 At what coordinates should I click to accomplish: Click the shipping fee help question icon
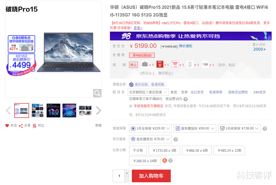tap(186, 99)
